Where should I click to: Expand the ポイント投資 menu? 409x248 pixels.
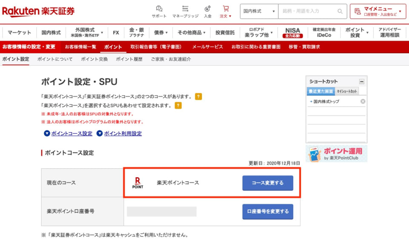(x=357, y=32)
